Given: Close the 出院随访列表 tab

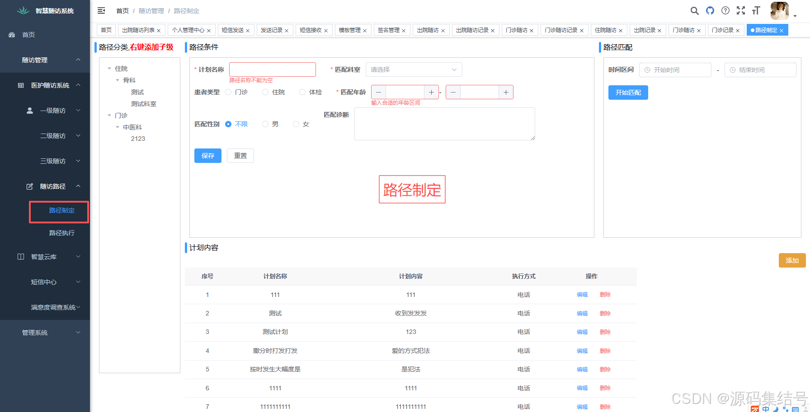Looking at the screenshot, I should click(159, 31).
